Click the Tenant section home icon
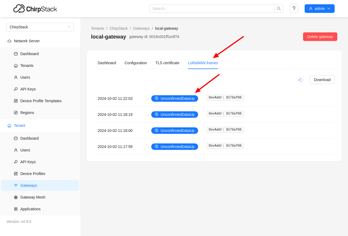The image size is (348, 236). (x=9, y=125)
